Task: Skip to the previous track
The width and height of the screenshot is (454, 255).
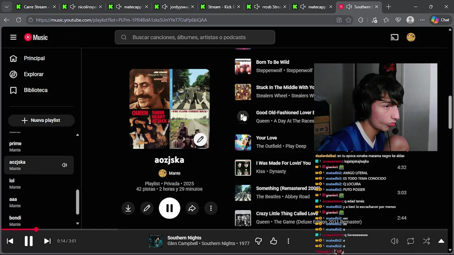Action: click(10, 241)
